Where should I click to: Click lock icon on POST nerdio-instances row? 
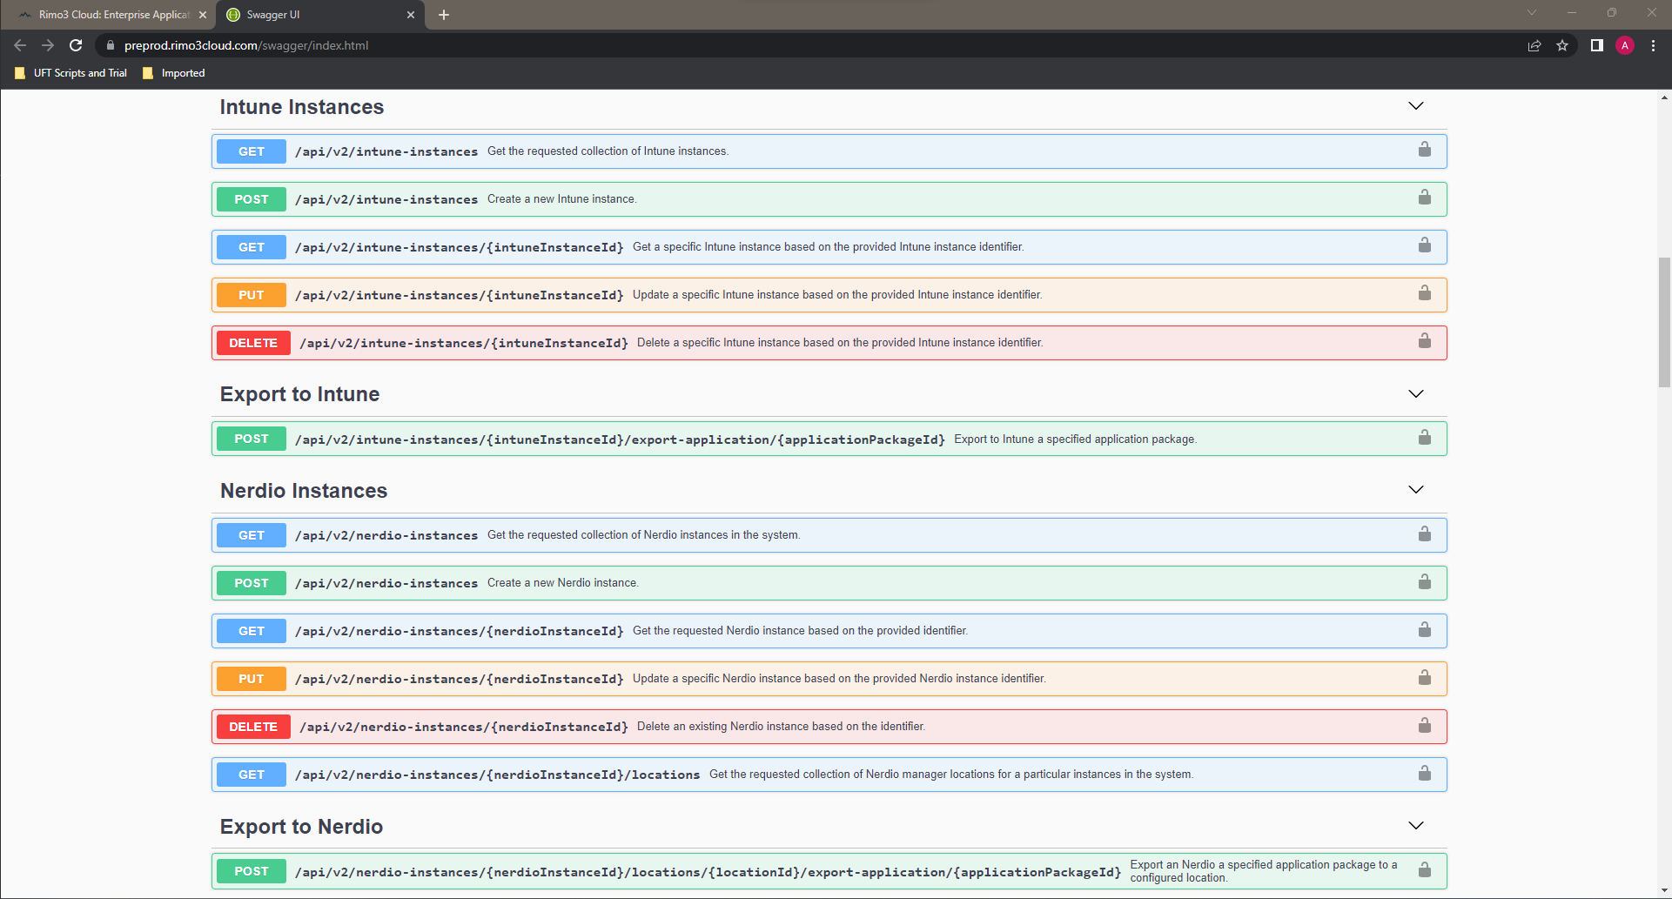pos(1424,581)
